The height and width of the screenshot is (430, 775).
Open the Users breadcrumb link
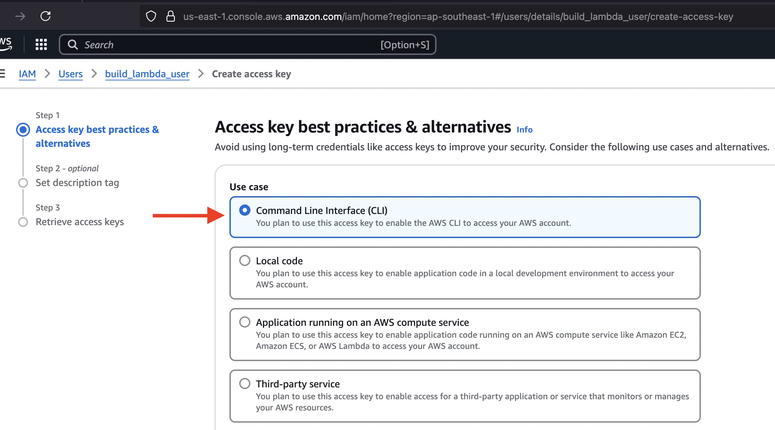click(71, 74)
